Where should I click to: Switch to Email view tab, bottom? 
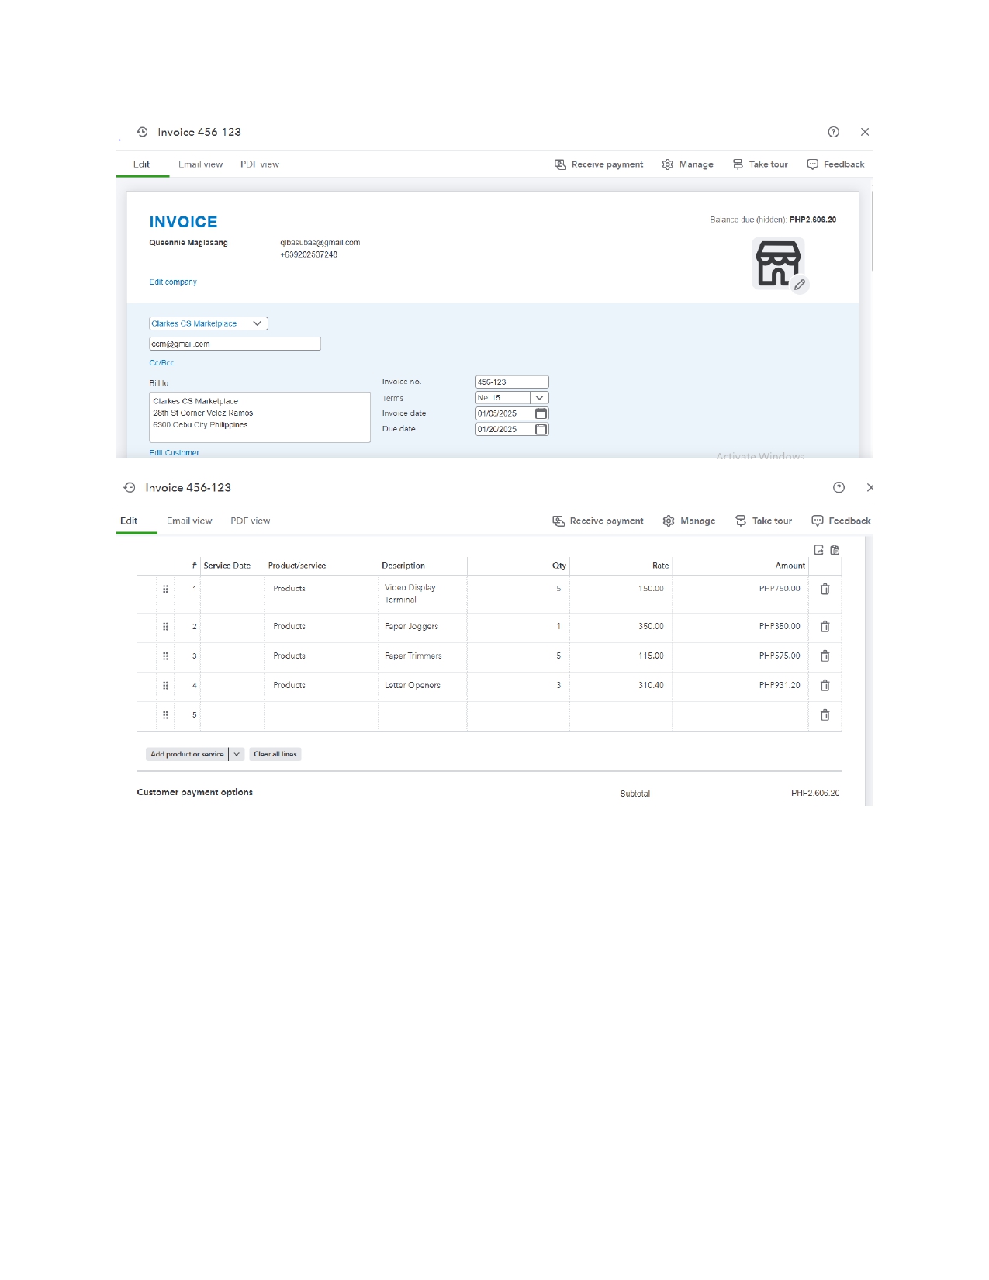[x=189, y=521]
